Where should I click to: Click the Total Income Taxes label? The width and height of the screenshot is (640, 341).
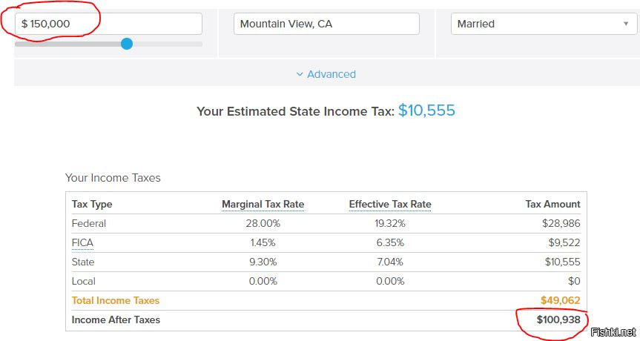[x=116, y=301]
